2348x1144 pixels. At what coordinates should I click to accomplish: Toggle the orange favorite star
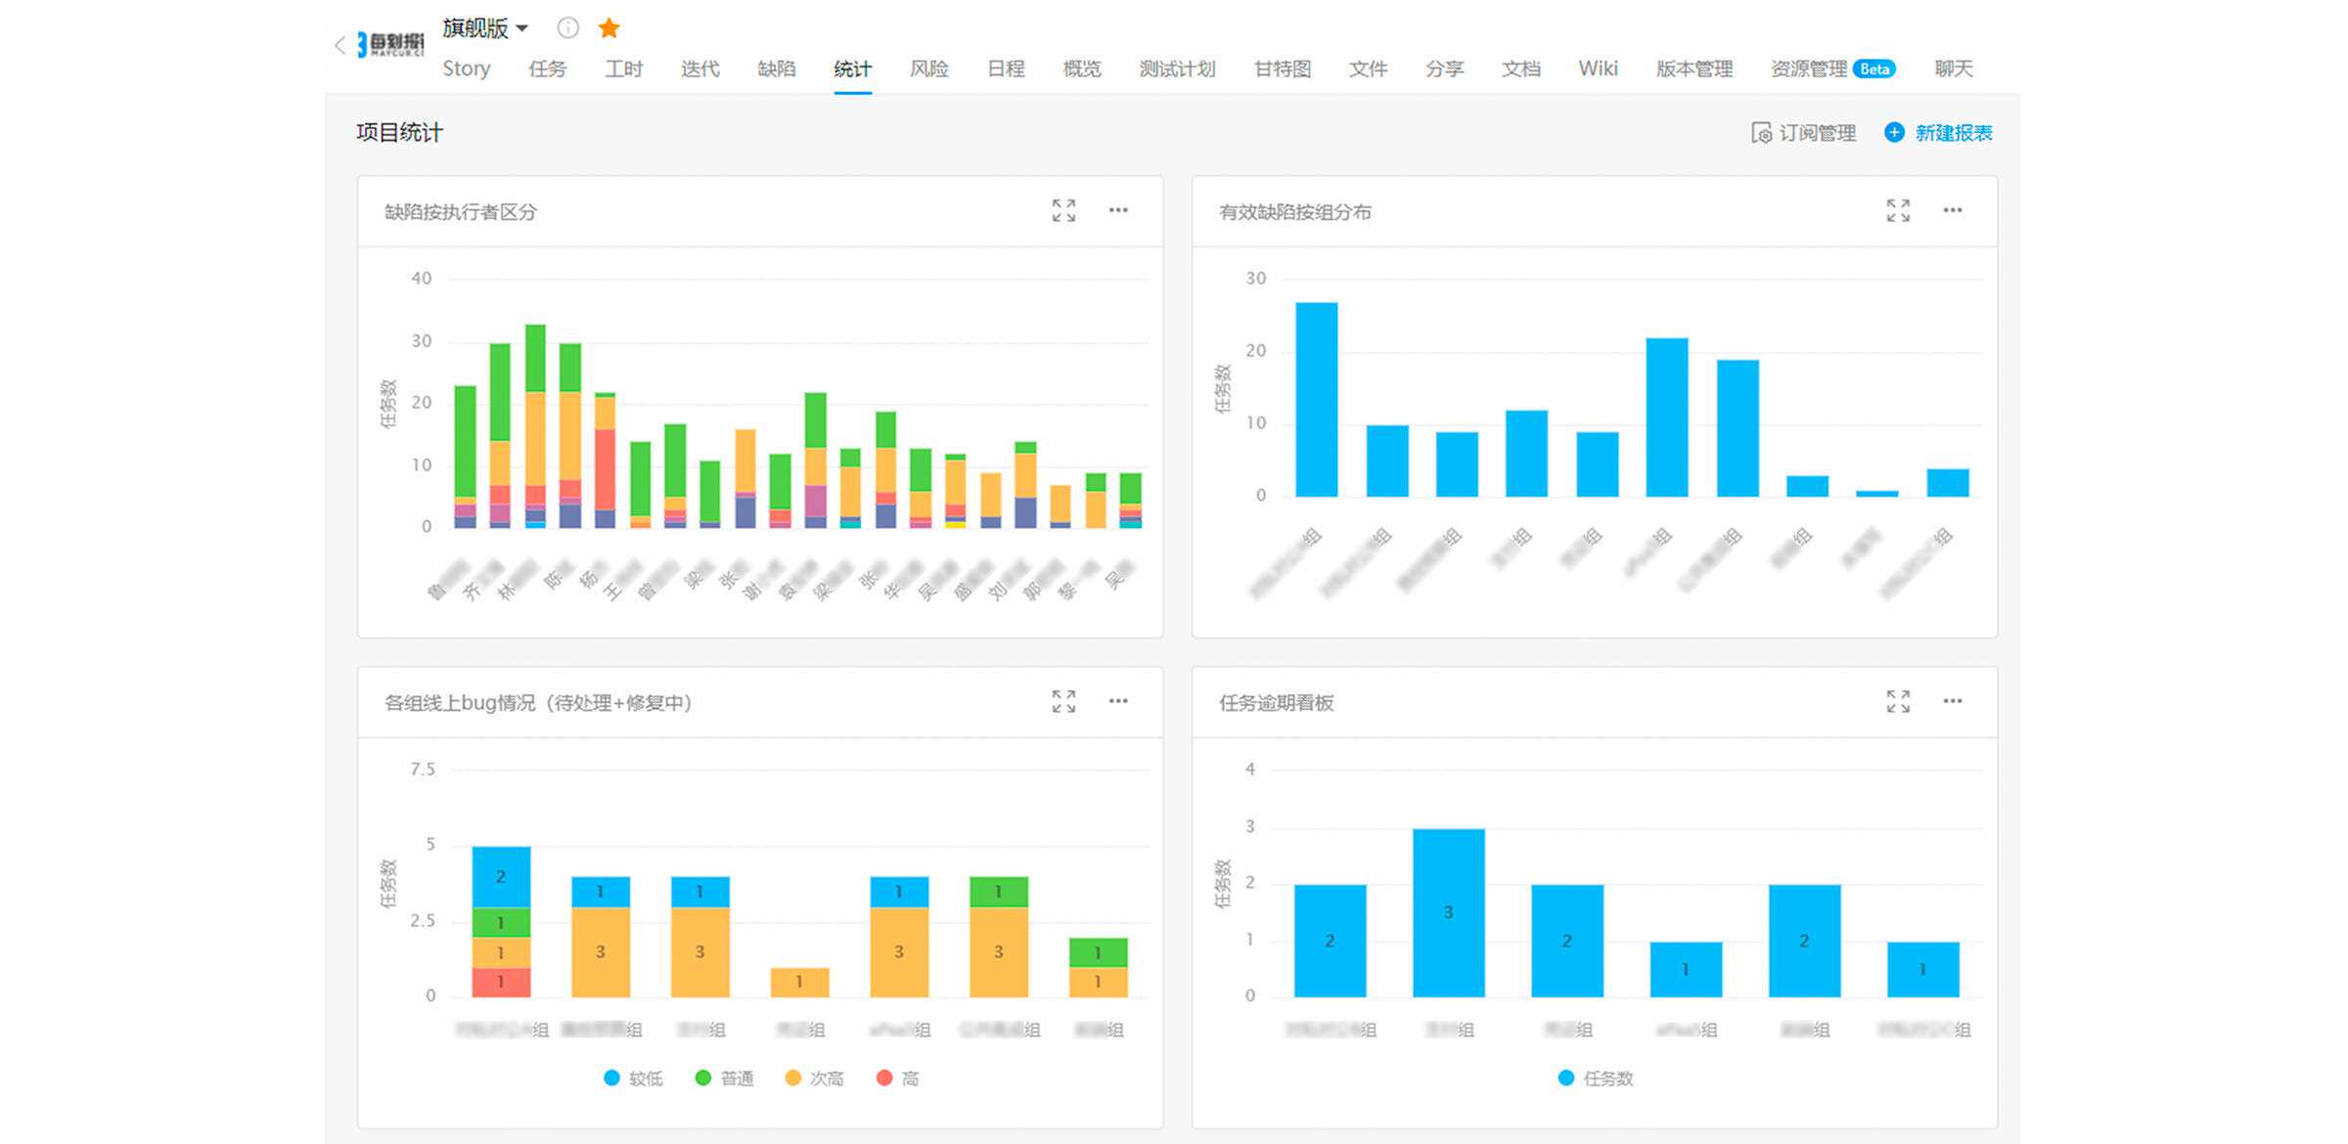pyautogui.click(x=609, y=28)
